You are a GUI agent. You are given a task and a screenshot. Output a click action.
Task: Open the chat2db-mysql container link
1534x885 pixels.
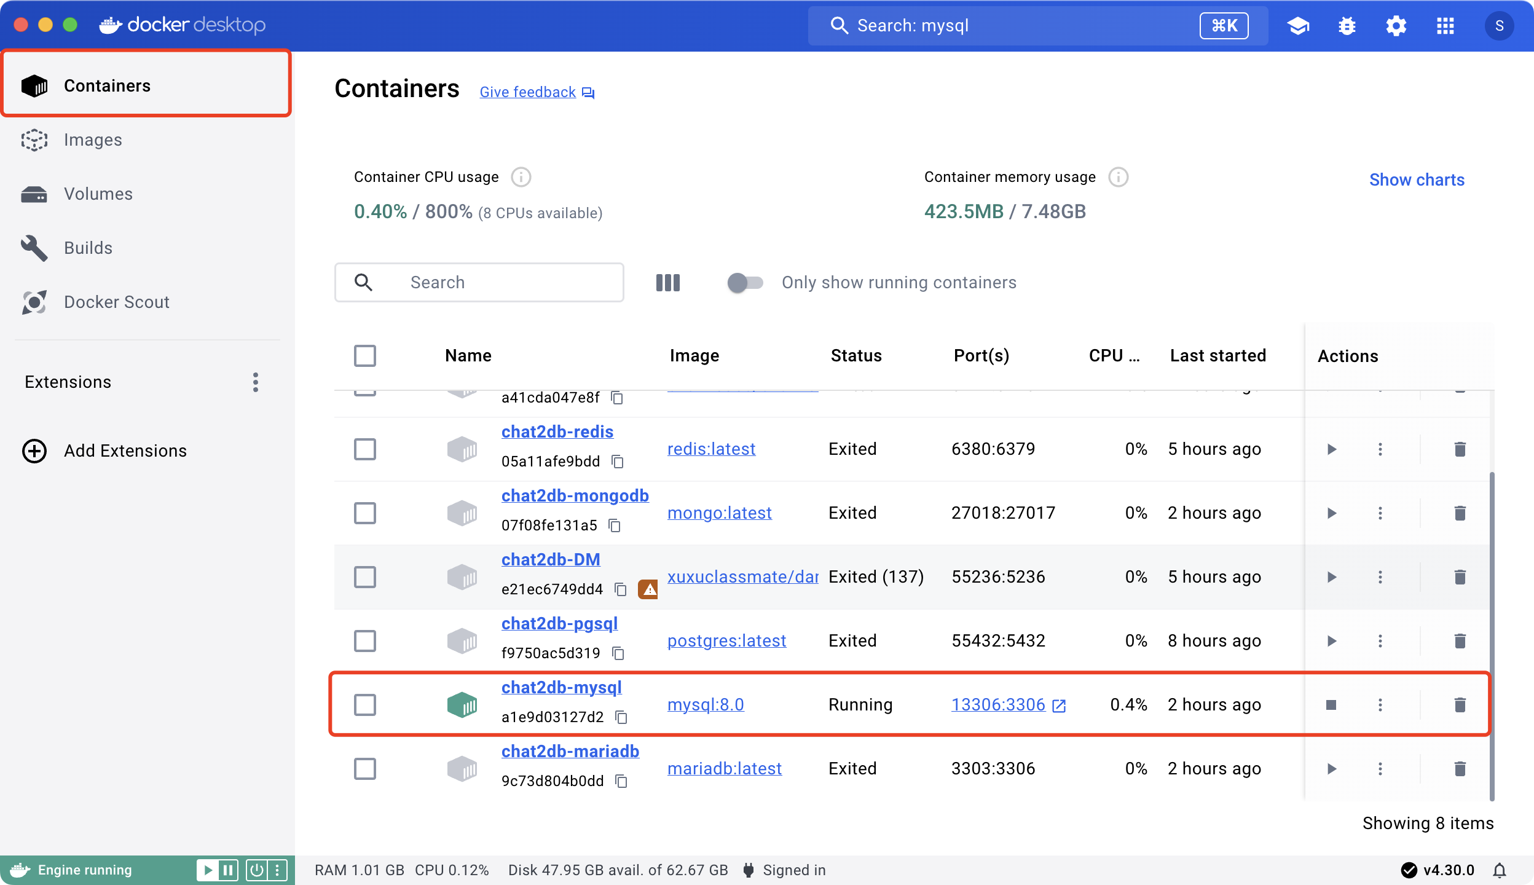pos(561,688)
